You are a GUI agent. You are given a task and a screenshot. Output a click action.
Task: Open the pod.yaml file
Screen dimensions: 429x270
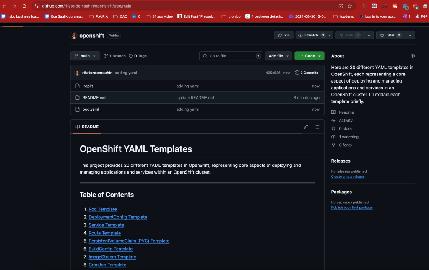91,109
